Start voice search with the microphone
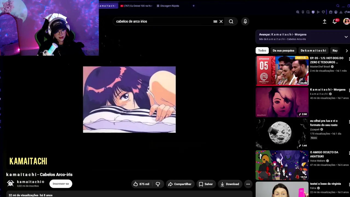Screen dimensions: 350x197 (x=245, y=21)
